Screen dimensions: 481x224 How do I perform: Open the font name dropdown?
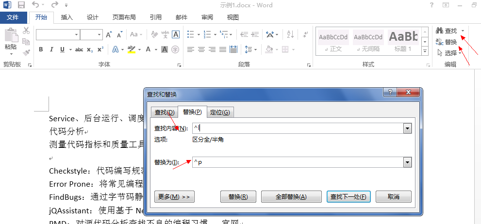click(x=76, y=35)
